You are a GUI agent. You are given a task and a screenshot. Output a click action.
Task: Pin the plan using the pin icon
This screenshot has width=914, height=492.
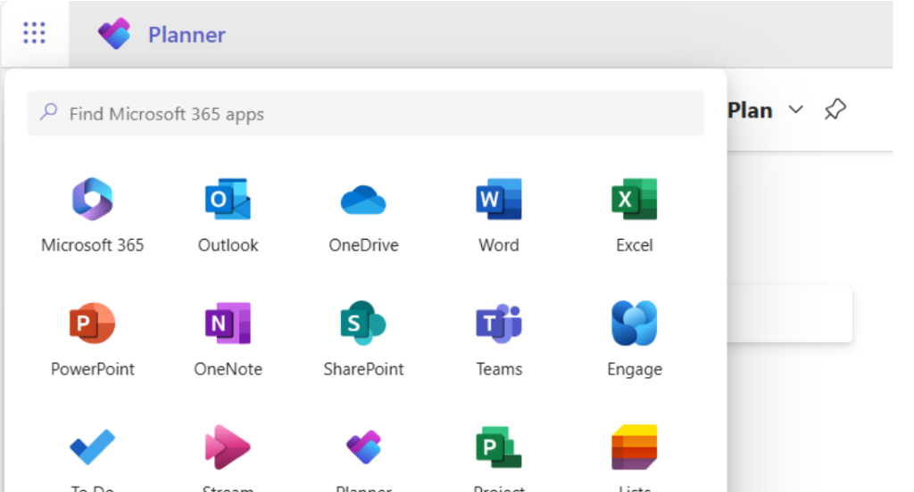click(835, 109)
